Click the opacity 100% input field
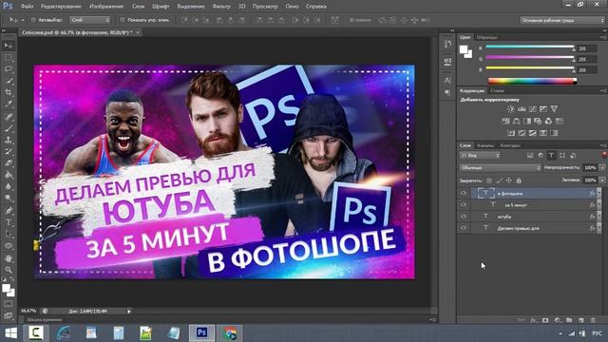 click(590, 168)
